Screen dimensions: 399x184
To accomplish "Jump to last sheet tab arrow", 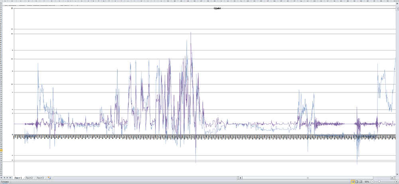I will click(x=10, y=178).
